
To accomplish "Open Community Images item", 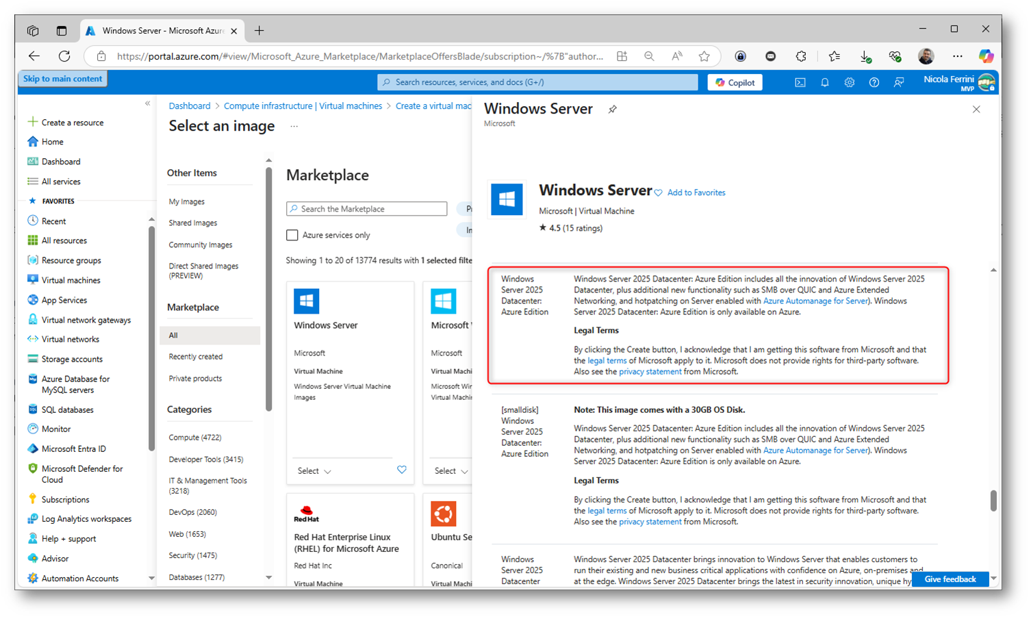I will (200, 245).
